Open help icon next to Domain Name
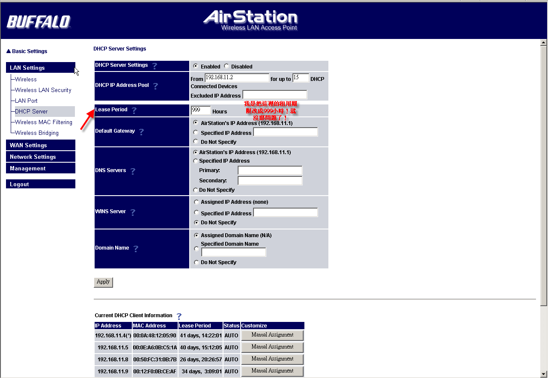The image size is (548, 378). coord(136,249)
